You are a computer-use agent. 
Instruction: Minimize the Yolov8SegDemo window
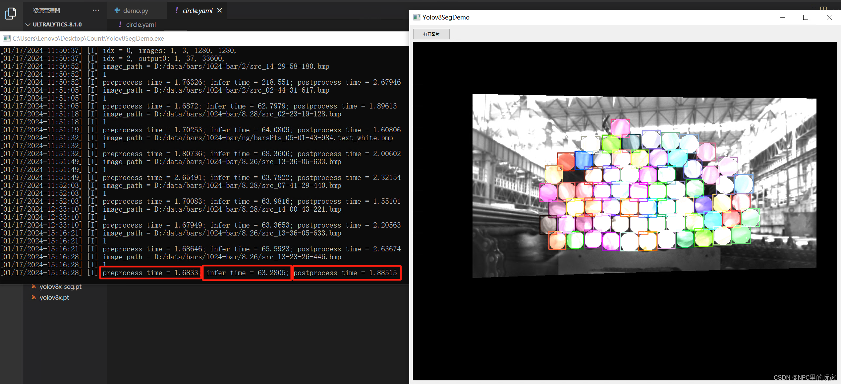783,17
